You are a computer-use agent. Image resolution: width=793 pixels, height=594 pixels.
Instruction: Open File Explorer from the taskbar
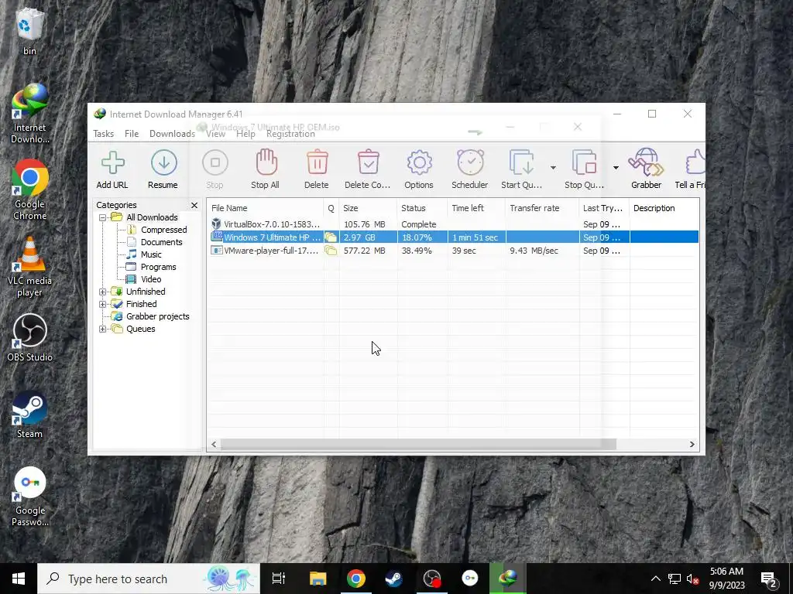coord(318,579)
